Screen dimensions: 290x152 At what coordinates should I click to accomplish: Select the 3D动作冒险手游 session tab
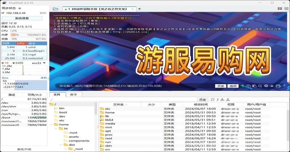99,9
